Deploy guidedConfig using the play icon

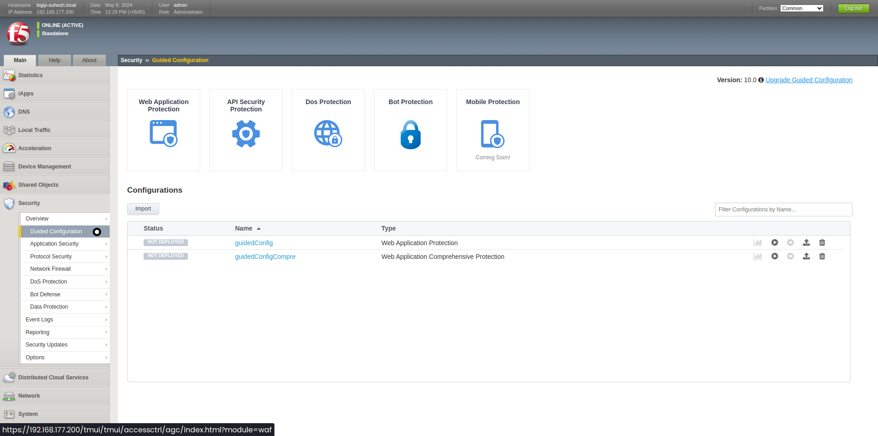click(x=774, y=242)
